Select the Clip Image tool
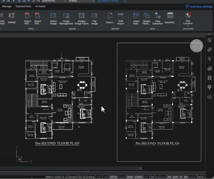This screenshot has height=179, width=214. coord(94,18)
